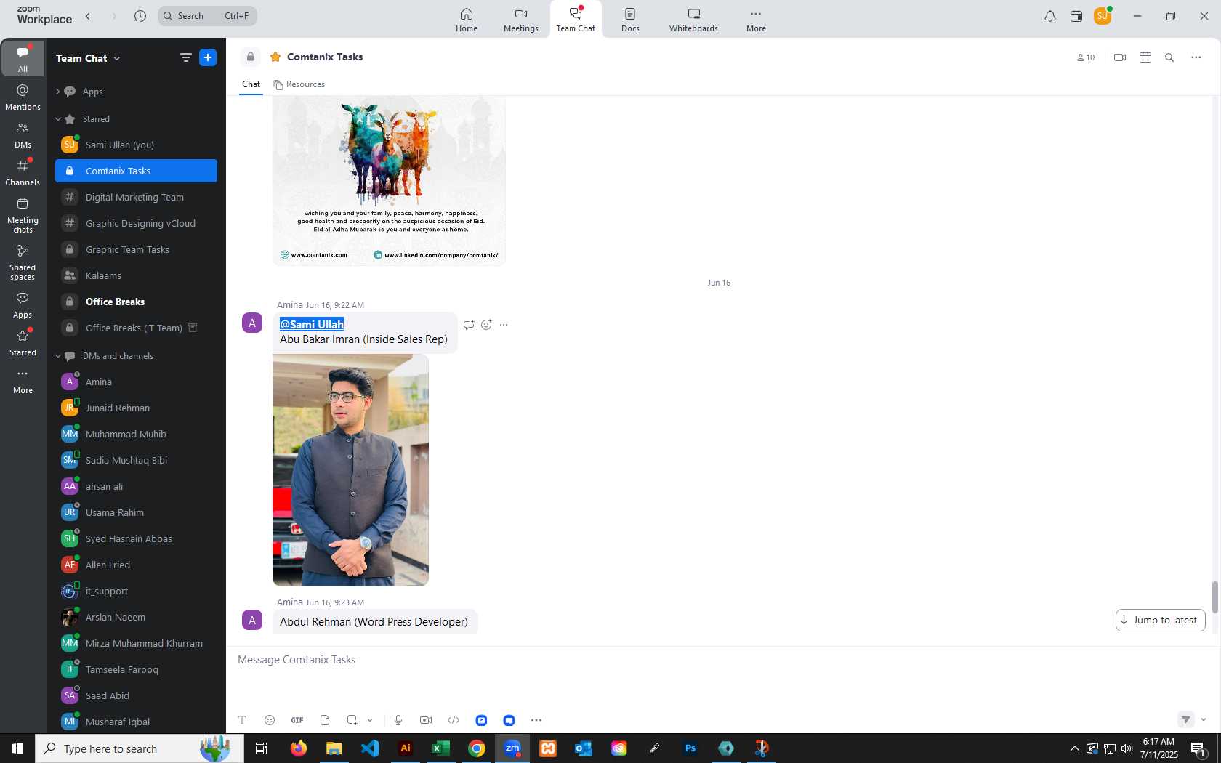View the 10 channel members
1221x763 pixels.
click(x=1086, y=57)
